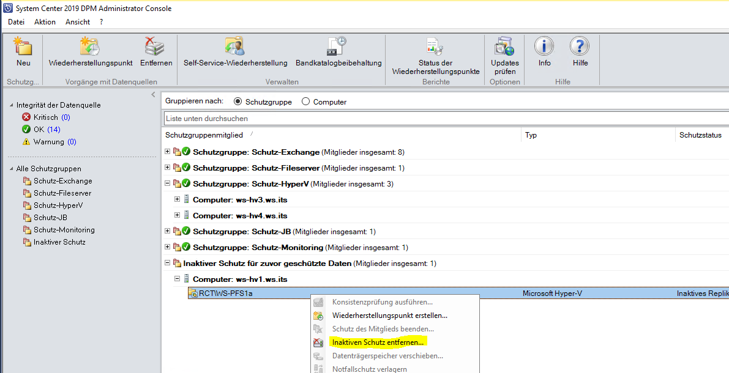This screenshot has height=373, width=729.
Task: Expand Schutzgruppe Schutz-JB row
Action: point(167,231)
